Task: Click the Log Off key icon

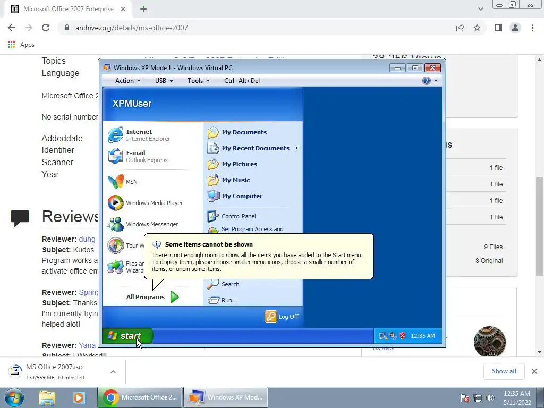Action: [x=271, y=317]
